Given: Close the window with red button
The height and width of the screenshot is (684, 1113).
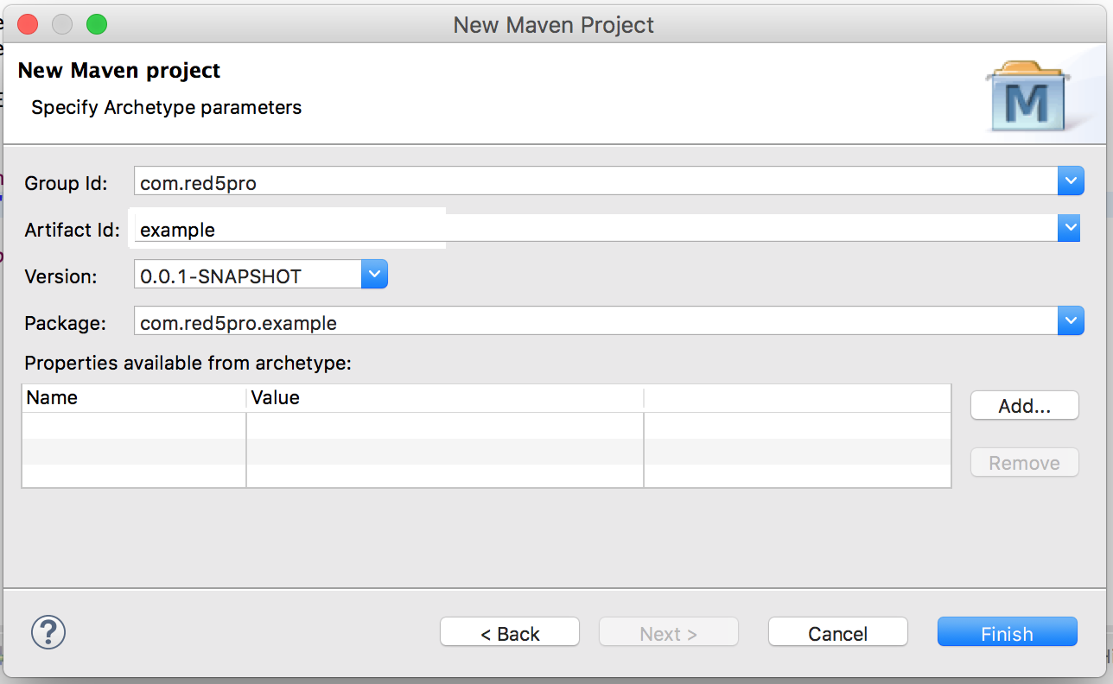Looking at the screenshot, I should [x=28, y=24].
